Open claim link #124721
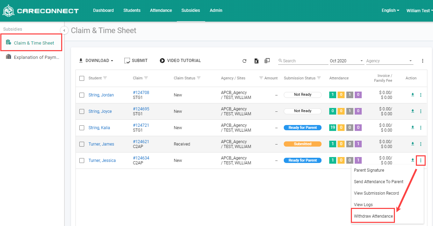The image size is (433, 226). (141, 125)
